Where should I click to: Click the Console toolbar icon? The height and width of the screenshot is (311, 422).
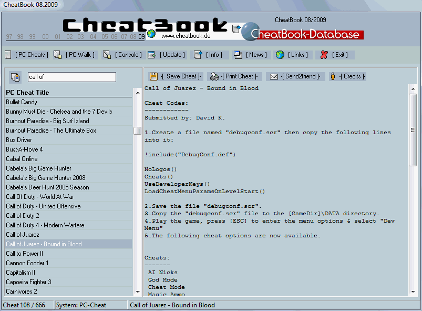107,55
